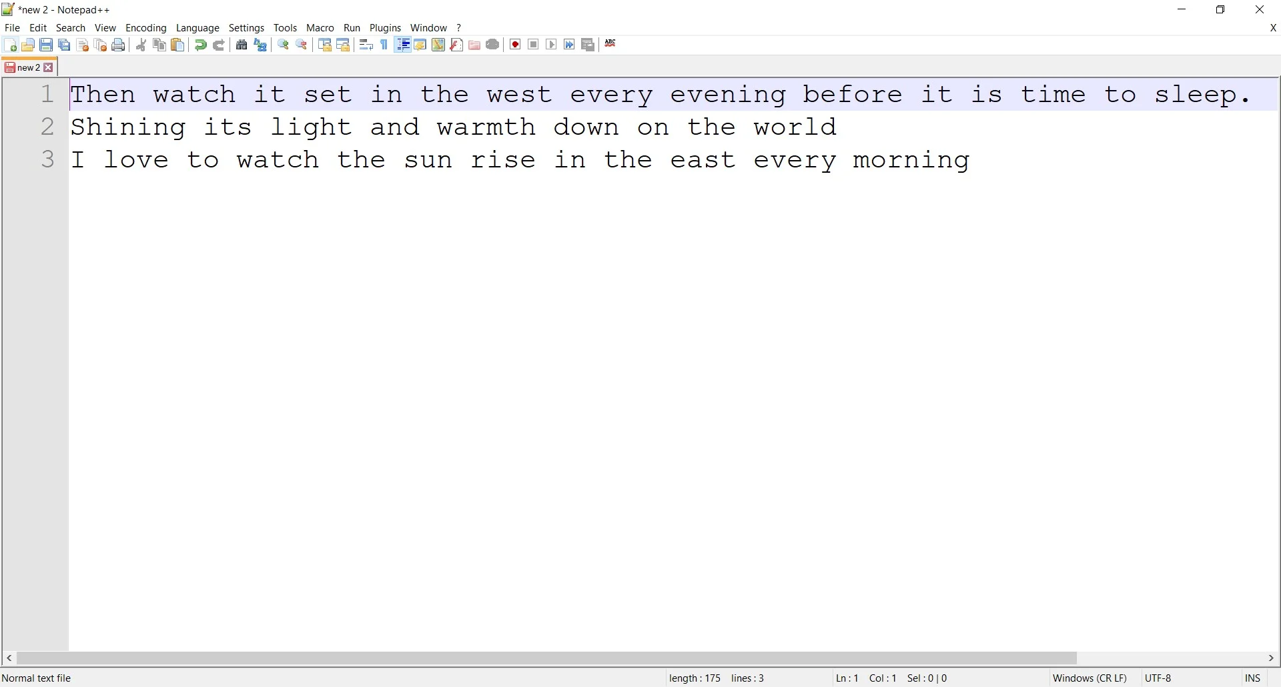Viewport: 1281px width, 687px height.
Task: Place cursor in 'I love to watch' line
Action: 520,159
